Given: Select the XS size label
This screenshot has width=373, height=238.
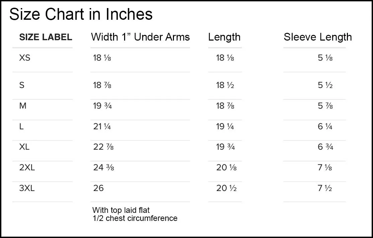Looking at the screenshot, I should pos(25,58).
